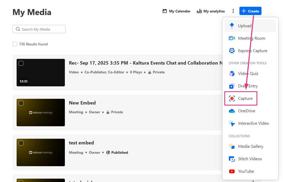Screen dimensions: 283x182
Task: Open the test embed kalturameetings thumbnail
Action: [41, 152]
